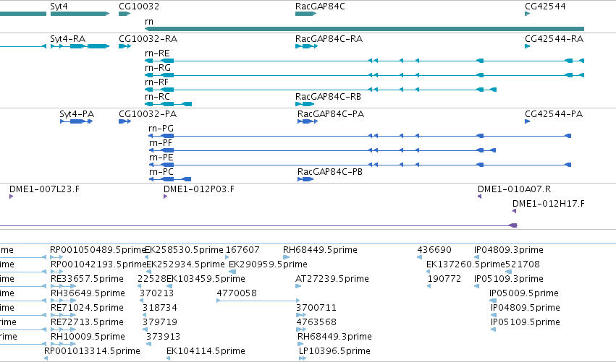
Task: Select the rn-RC transcript label
Action: point(158,97)
